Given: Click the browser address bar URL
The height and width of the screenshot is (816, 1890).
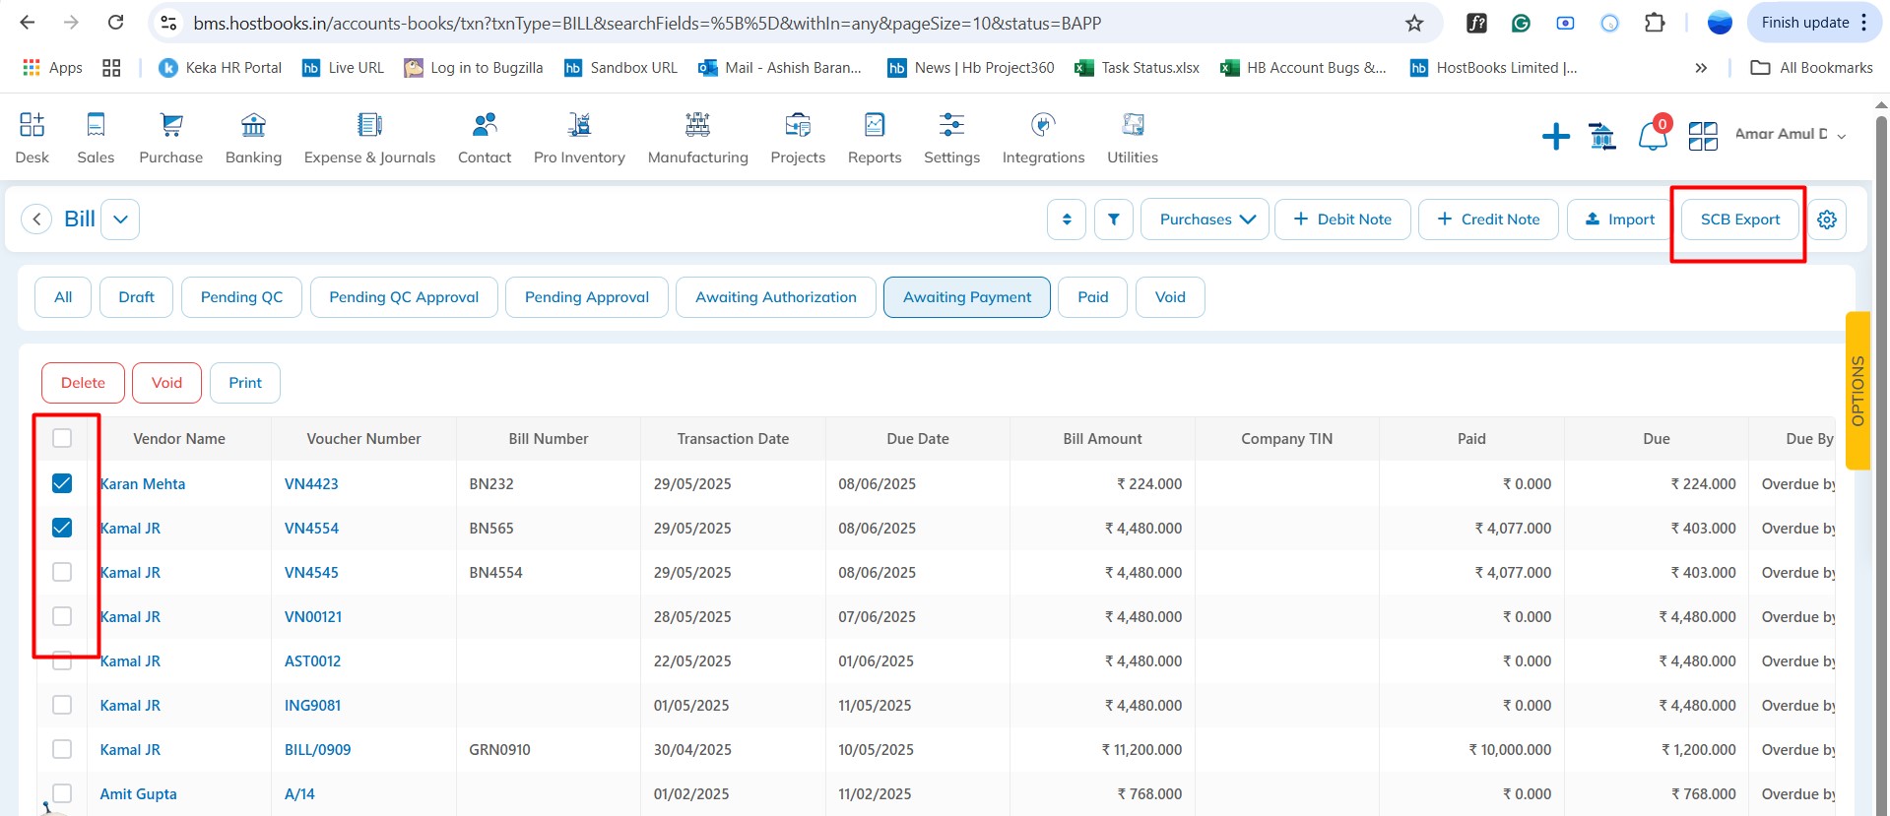Looking at the screenshot, I should 647,23.
